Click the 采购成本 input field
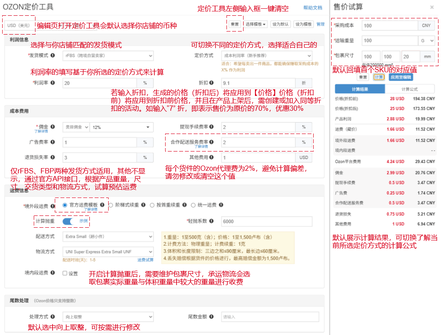442x335 pixels. pos(390,26)
